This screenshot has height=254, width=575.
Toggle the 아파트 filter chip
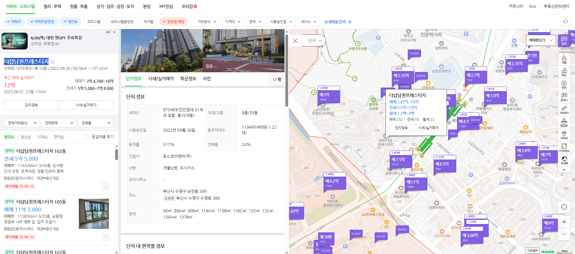click(14, 22)
